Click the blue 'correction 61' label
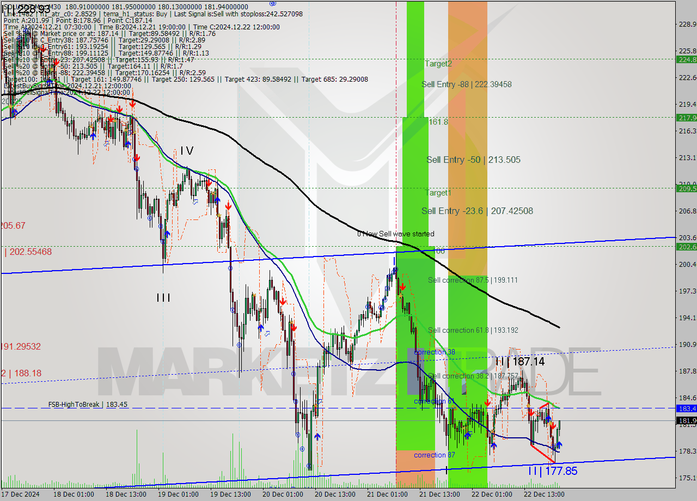Viewport: 697px width, 501px height. 434,401
